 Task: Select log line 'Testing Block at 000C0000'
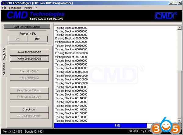click(x=71, y=79)
